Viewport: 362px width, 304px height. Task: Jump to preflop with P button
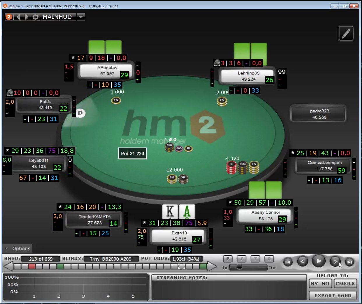(228, 259)
